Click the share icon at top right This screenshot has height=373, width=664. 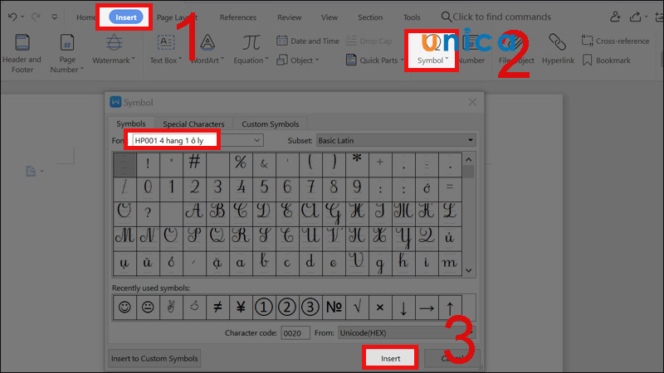click(x=635, y=17)
